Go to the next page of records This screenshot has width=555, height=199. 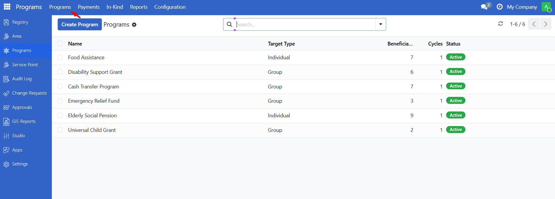point(546,24)
